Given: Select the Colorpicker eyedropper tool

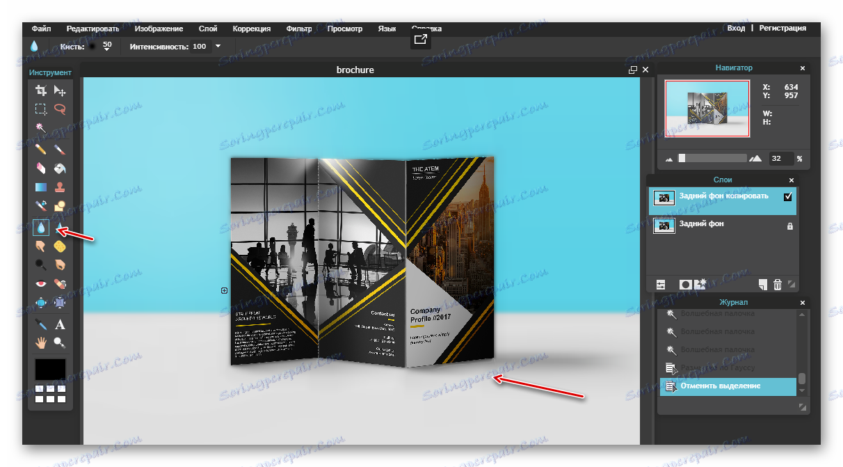Looking at the screenshot, I should pos(41,324).
